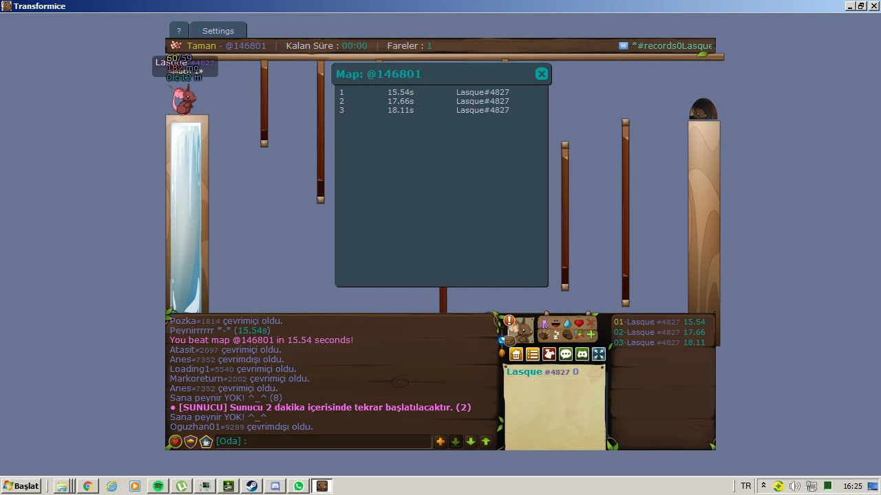Click the map code @146801 in header

pos(246,45)
